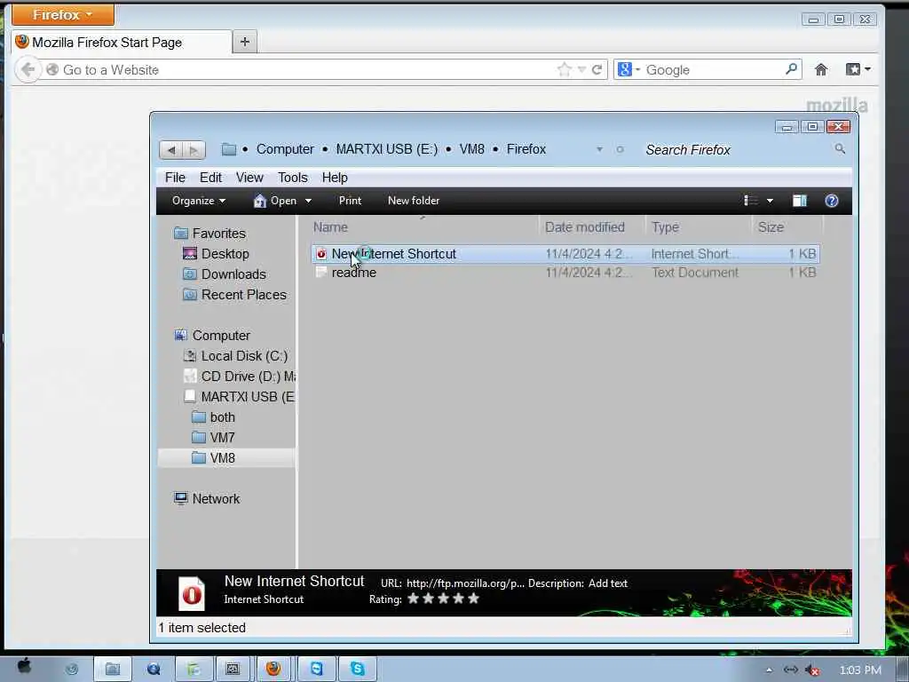This screenshot has width=909, height=682.
Task: Select the readme text file
Action: coord(565,273)
